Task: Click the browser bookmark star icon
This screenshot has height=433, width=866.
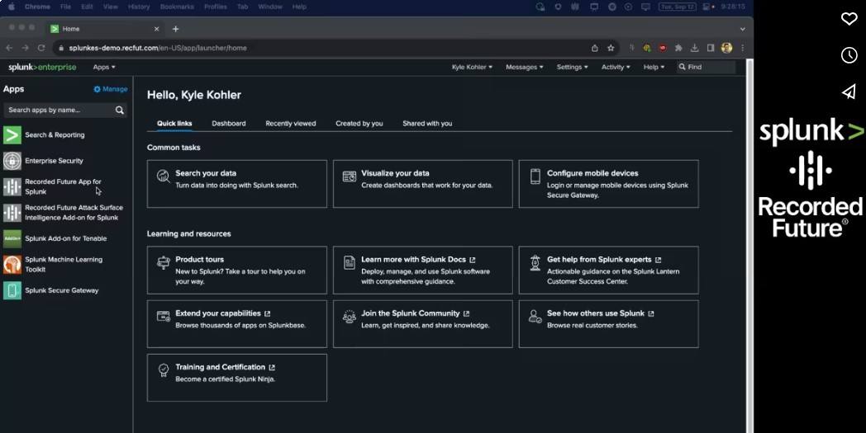Action: pos(611,48)
